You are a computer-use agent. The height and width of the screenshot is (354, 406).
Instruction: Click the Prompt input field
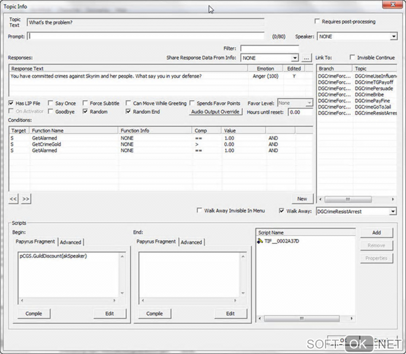click(x=146, y=36)
